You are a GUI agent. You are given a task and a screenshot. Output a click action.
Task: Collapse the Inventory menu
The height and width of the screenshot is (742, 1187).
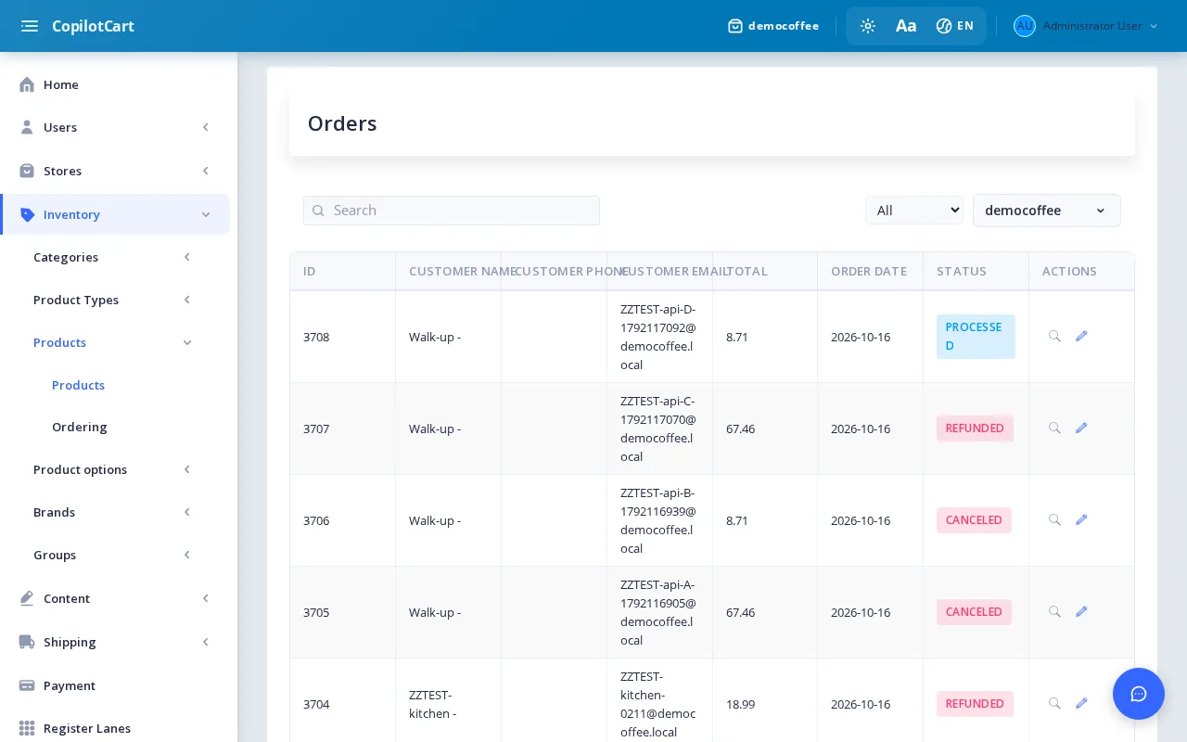pos(115,214)
